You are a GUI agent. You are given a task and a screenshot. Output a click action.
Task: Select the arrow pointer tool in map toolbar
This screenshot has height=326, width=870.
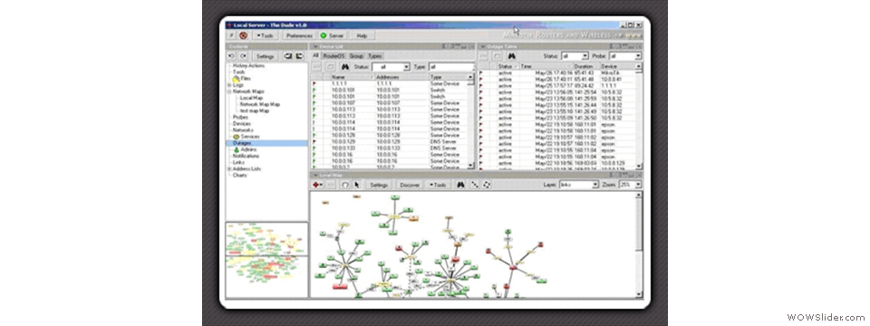[356, 185]
